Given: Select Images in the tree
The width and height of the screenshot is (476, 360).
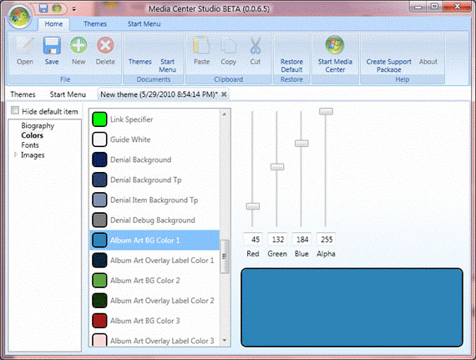Looking at the screenshot, I should pyautogui.click(x=33, y=155).
